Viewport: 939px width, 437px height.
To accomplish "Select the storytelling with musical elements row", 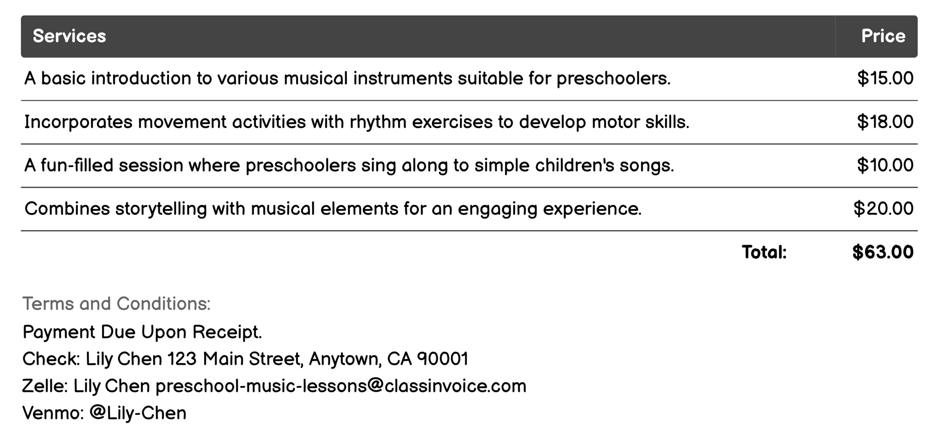I will click(333, 208).
